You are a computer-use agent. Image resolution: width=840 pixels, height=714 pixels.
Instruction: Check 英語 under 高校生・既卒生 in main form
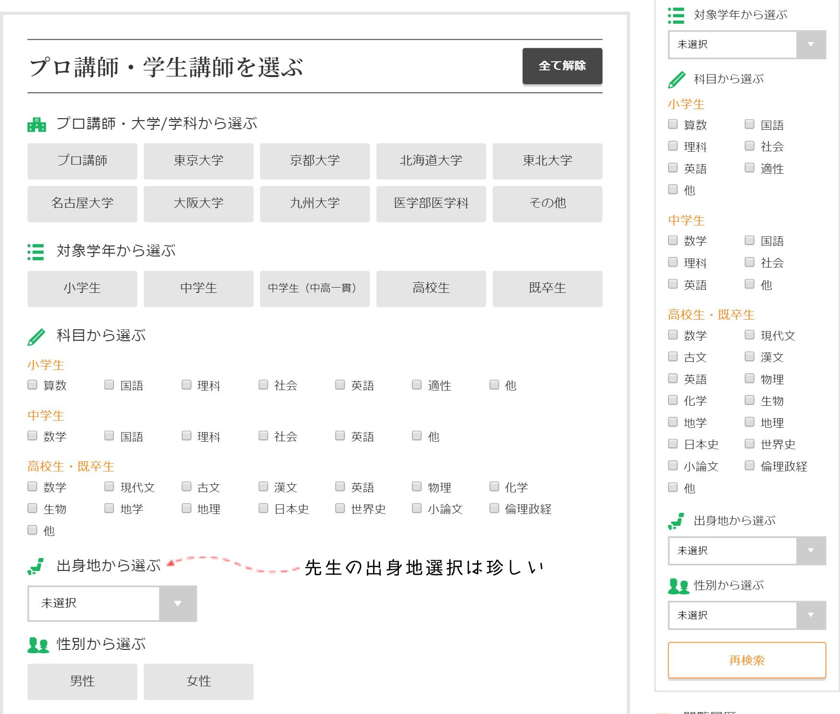(x=340, y=487)
